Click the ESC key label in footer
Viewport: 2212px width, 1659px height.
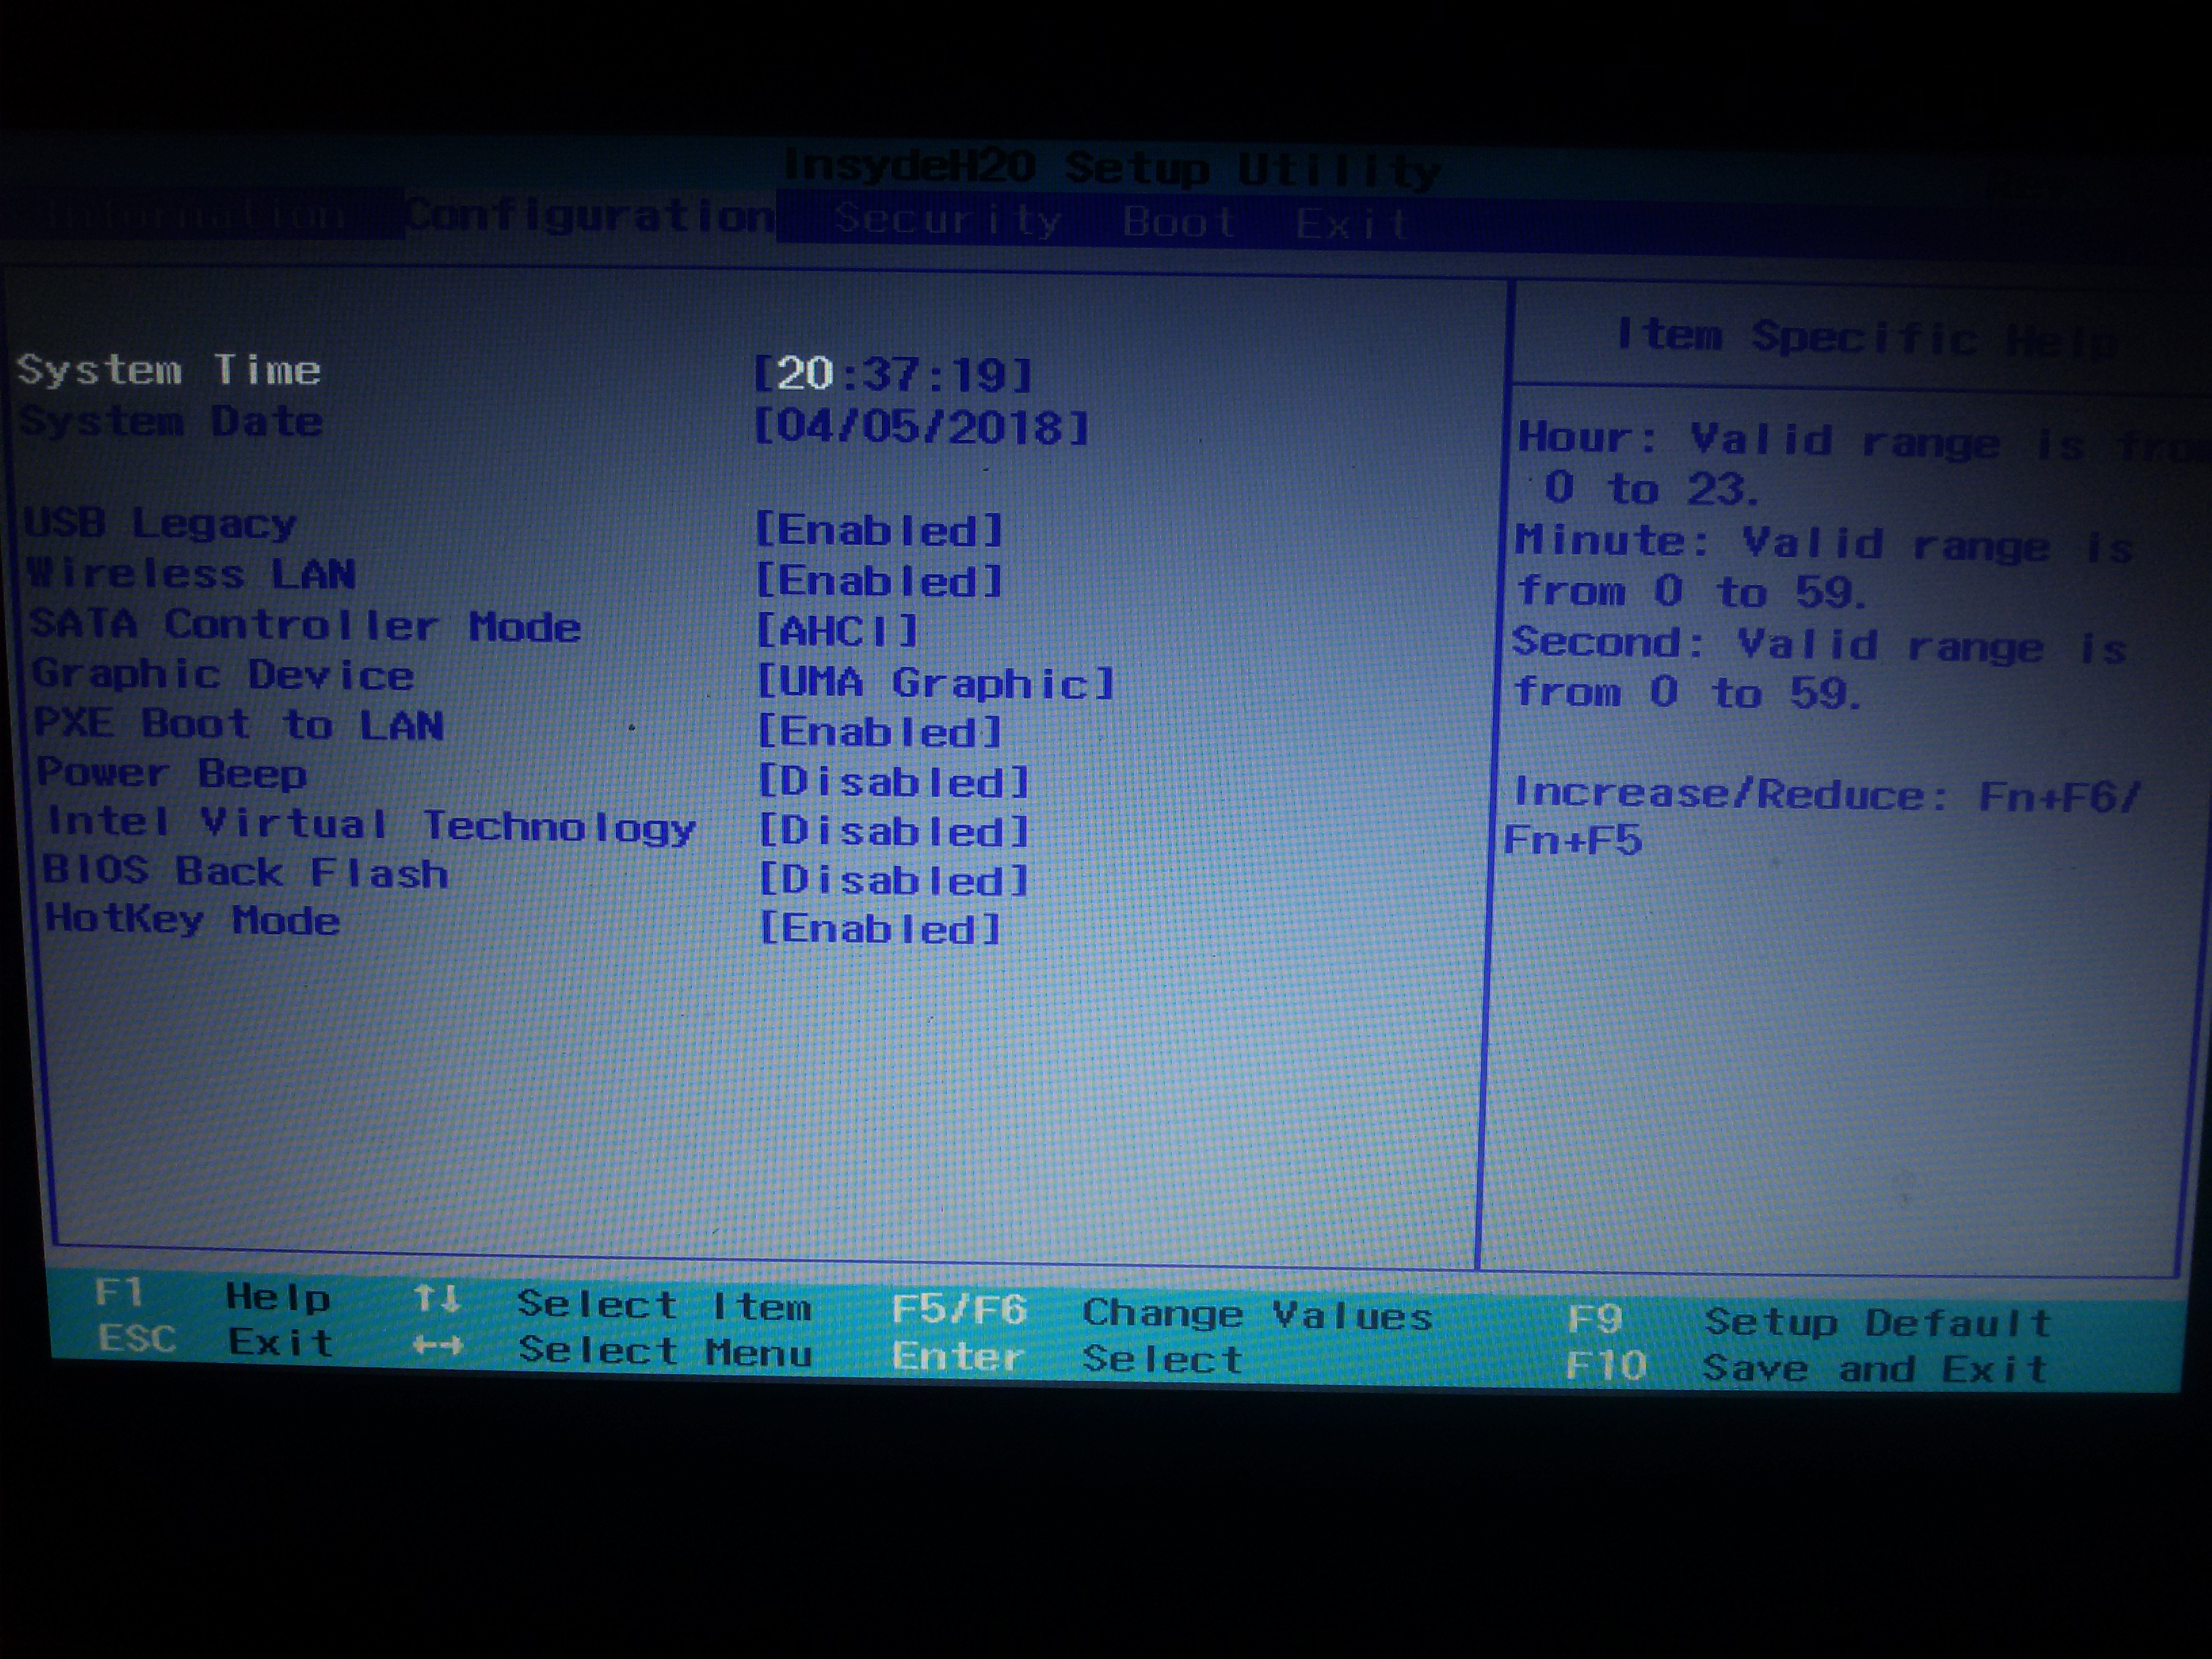(138, 1338)
